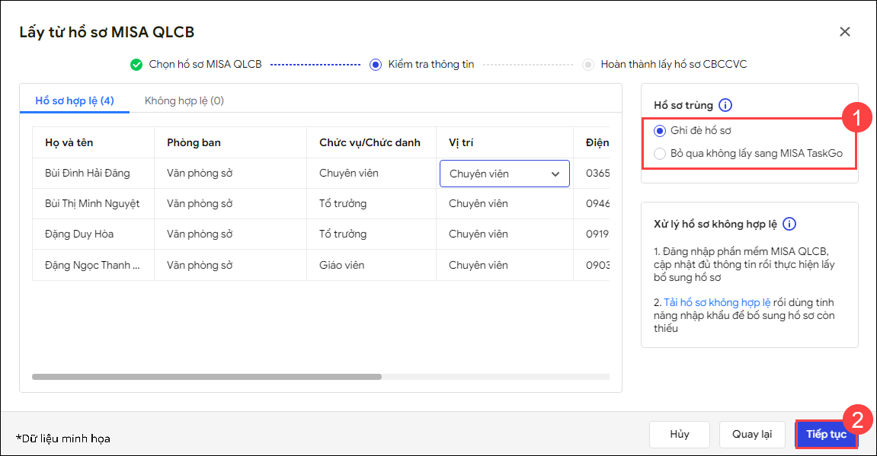Click Vị trí cell for Đặng Duy Hòa
This screenshot has width=877, height=456.
(478, 234)
